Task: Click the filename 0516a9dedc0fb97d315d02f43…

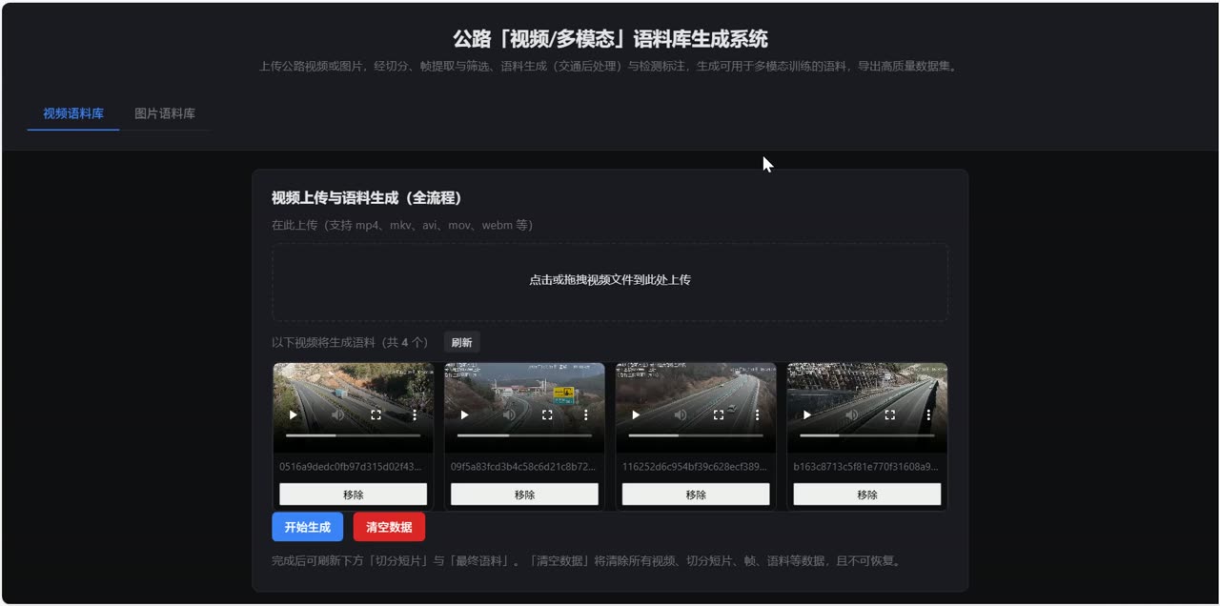Action: [x=353, y=467]
